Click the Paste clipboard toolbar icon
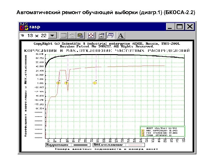 (81, 36)
